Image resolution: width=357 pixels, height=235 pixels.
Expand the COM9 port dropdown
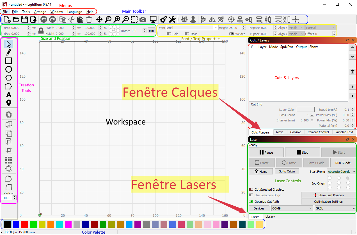pyautogui.click(x=292, y=208)
